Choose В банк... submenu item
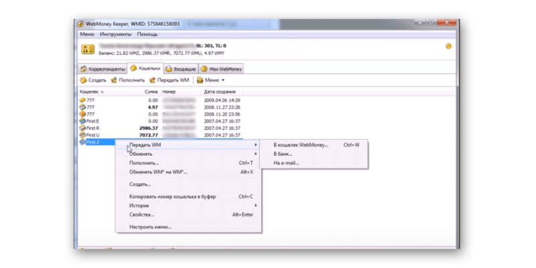 (314, 154)
